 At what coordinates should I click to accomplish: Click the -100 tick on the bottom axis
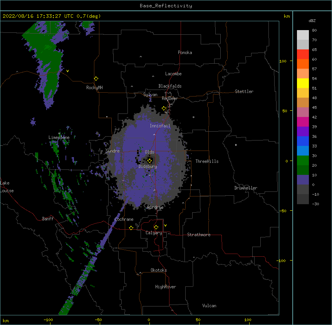49,320
